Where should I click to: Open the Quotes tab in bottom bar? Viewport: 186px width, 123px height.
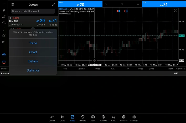[x=52, y=118]
